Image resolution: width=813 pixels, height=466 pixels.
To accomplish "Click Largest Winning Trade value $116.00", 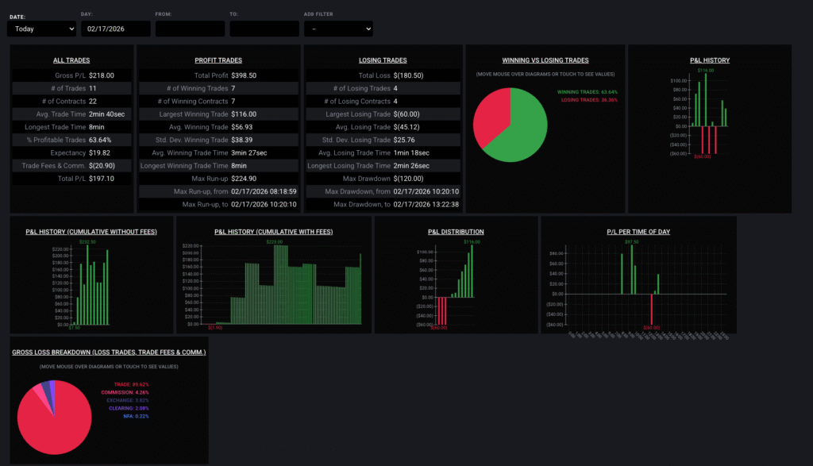I will tap(244, 114).
